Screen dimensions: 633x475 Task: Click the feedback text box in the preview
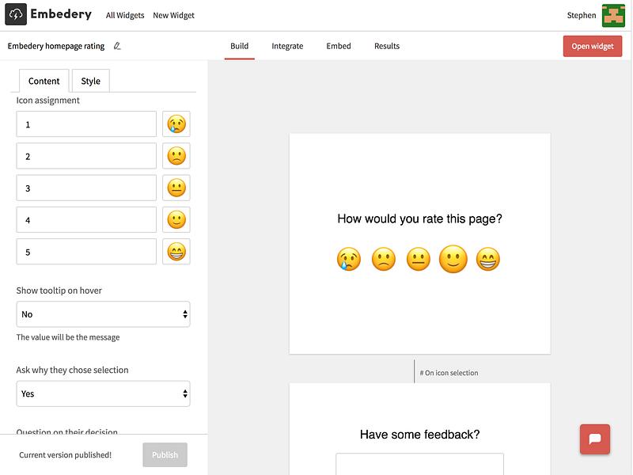tap(420, 464)
